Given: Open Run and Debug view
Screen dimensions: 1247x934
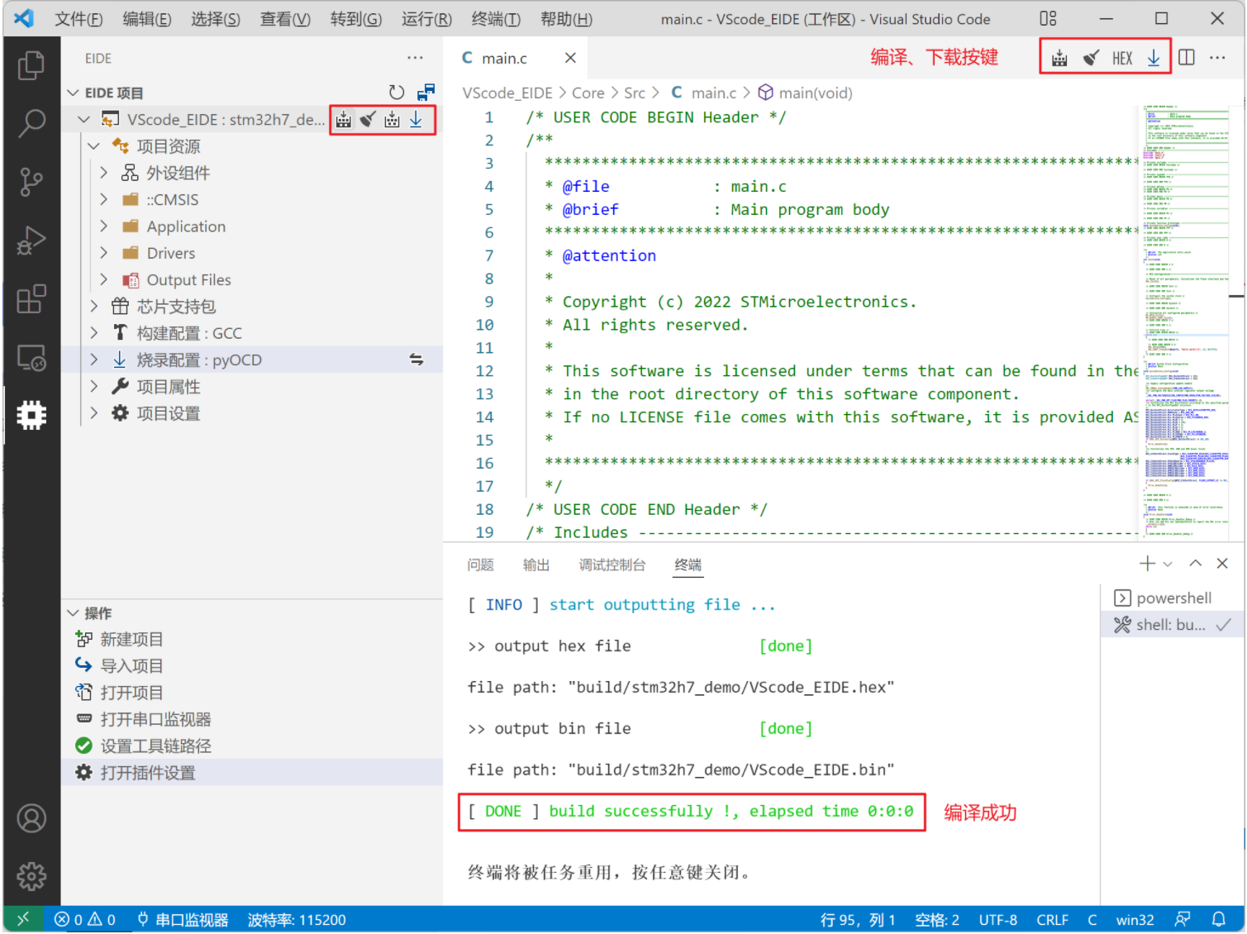Looking at the screenshot, I should click(31, 241).
